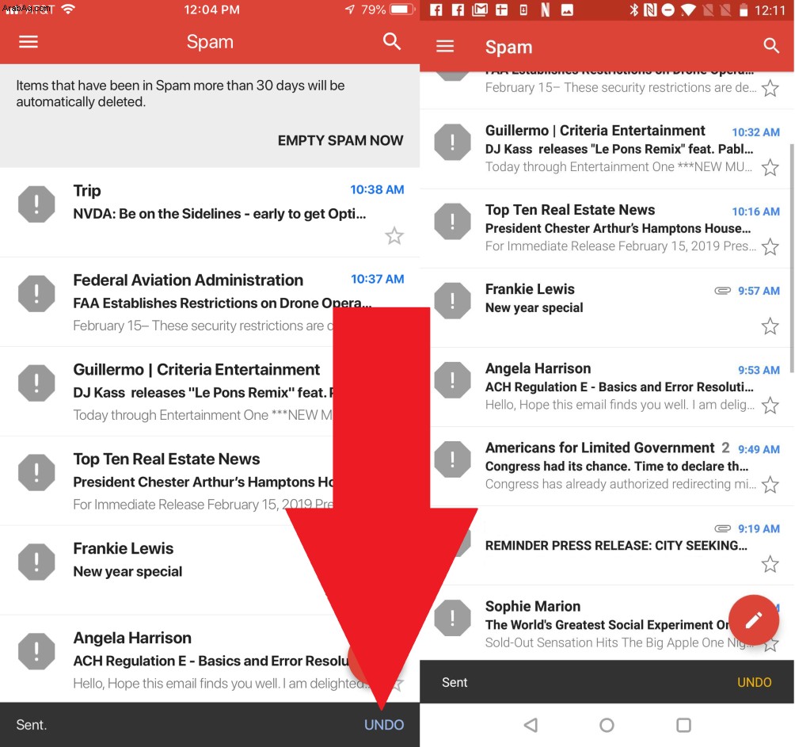Select Federal Aviation Administration spam avatar, left screen
This screenshot has width=795, height=747.
pyautogui.click(x=36, y=294)
